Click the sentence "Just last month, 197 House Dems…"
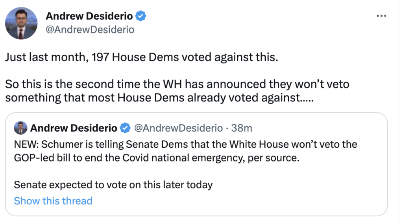This screenshot has height=224, width=403. coord(142,57)
